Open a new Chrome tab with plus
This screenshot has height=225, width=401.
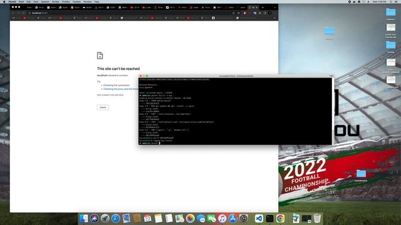coord(263,7)
